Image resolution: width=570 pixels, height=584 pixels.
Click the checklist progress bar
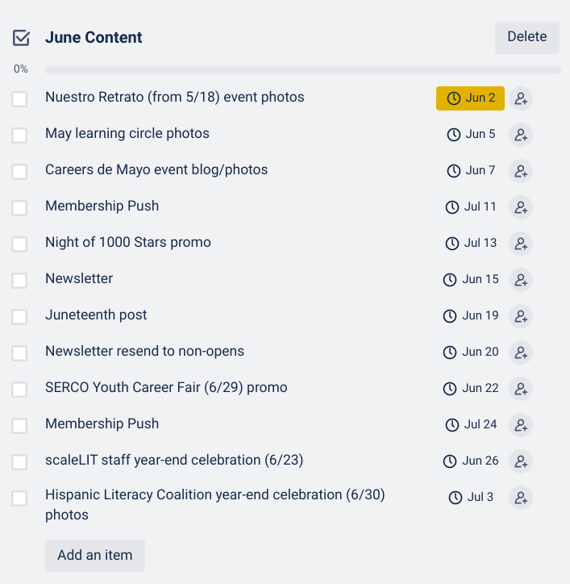pyautogui.click(x=302, y=70)
